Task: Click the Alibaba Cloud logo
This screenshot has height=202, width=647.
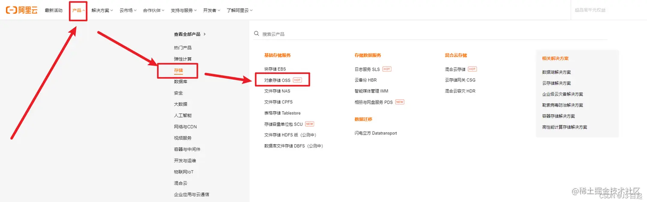Action: click(x=22, y=10)
